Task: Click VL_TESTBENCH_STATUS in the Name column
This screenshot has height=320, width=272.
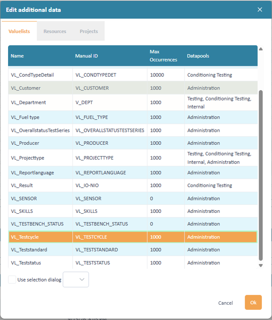Action: (37, 224)
